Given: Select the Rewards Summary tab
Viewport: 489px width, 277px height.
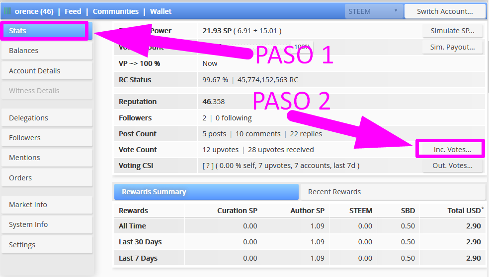Looking at the screenshot, I should point(206,192).
